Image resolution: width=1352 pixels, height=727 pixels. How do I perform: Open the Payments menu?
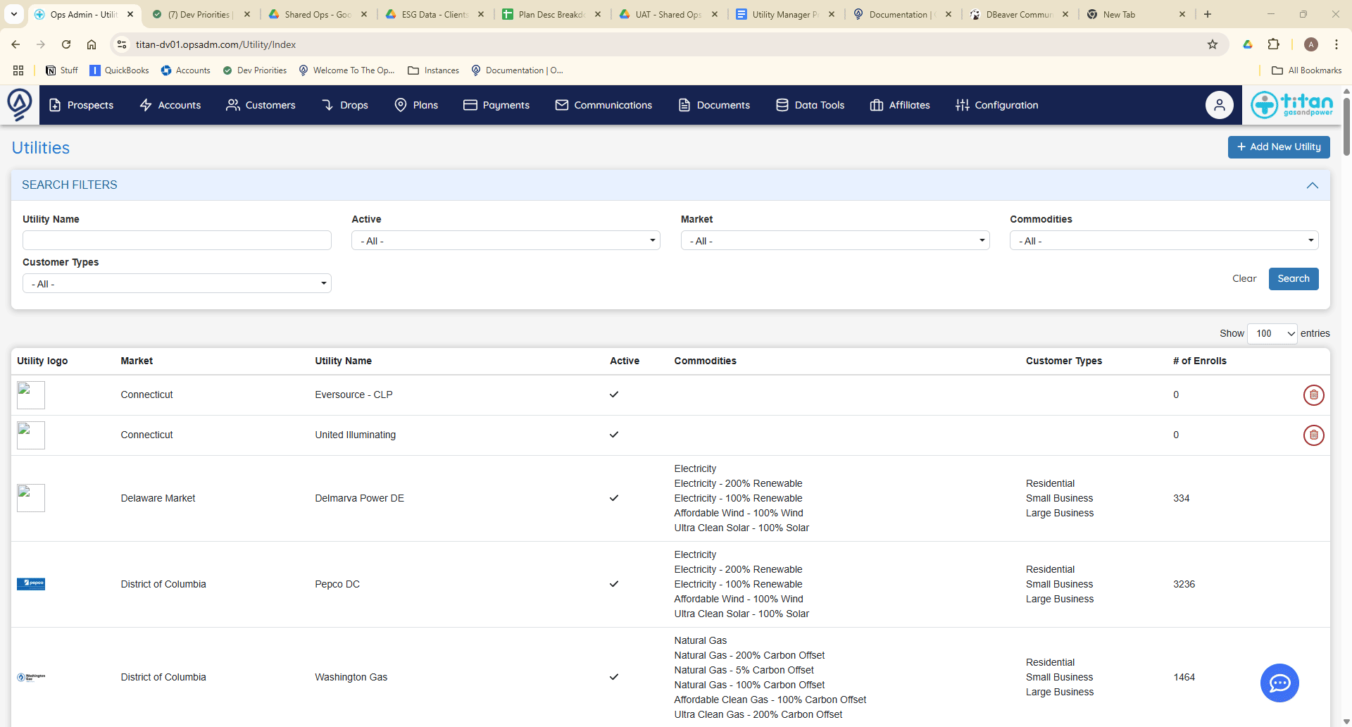[496, 105]
